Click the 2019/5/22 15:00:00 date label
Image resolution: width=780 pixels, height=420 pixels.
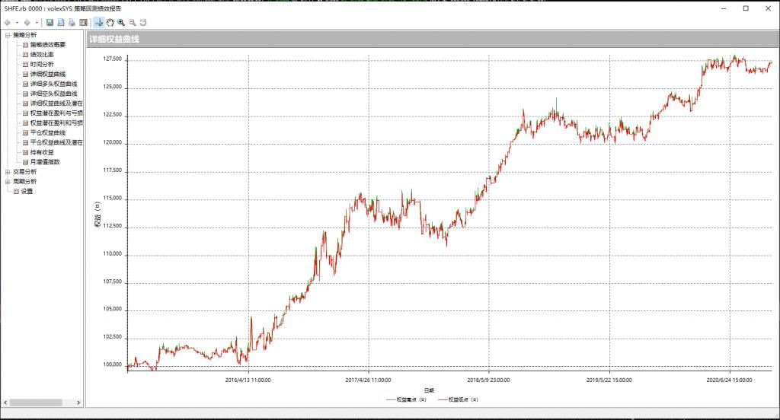(x=609, y=380)
